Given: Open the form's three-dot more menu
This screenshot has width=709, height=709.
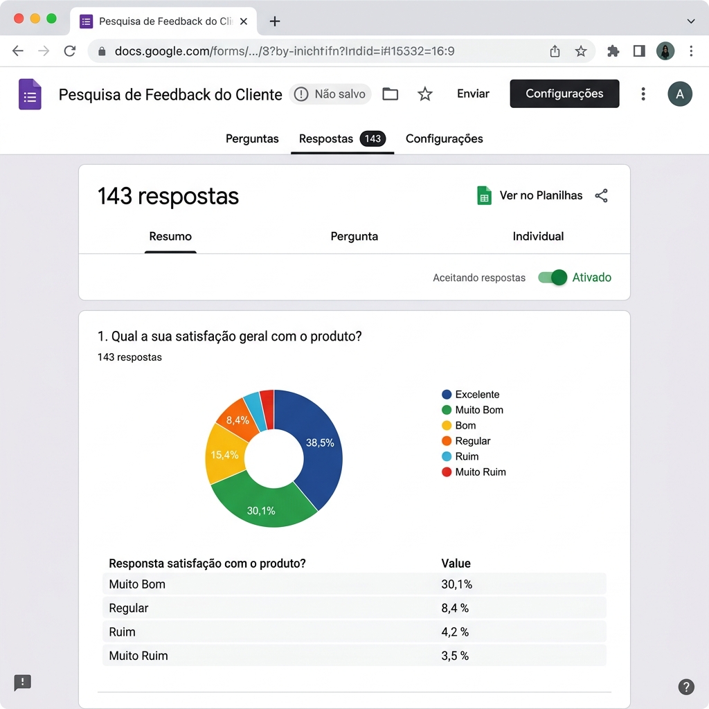Looking at the screenshot, I should pos(643,94).
